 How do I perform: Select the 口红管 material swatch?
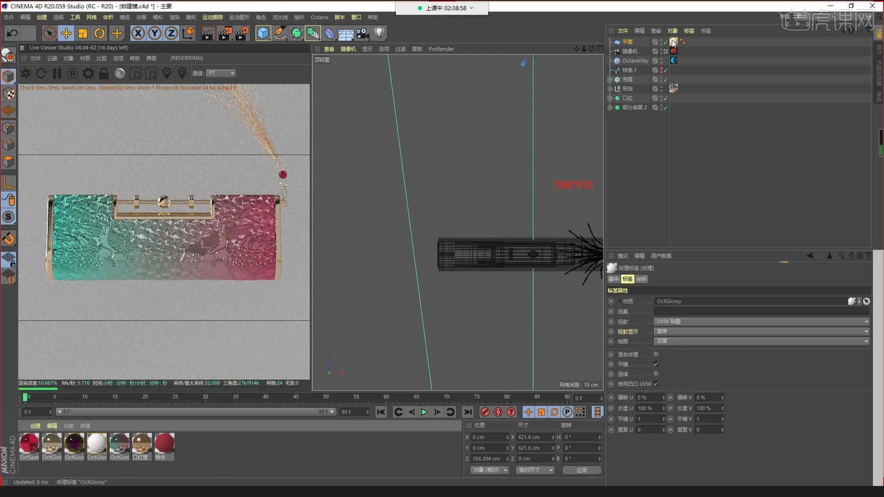point(142,446)
